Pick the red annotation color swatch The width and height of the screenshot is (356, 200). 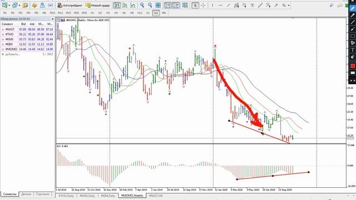pyautogui.click(x=353, y=66)
